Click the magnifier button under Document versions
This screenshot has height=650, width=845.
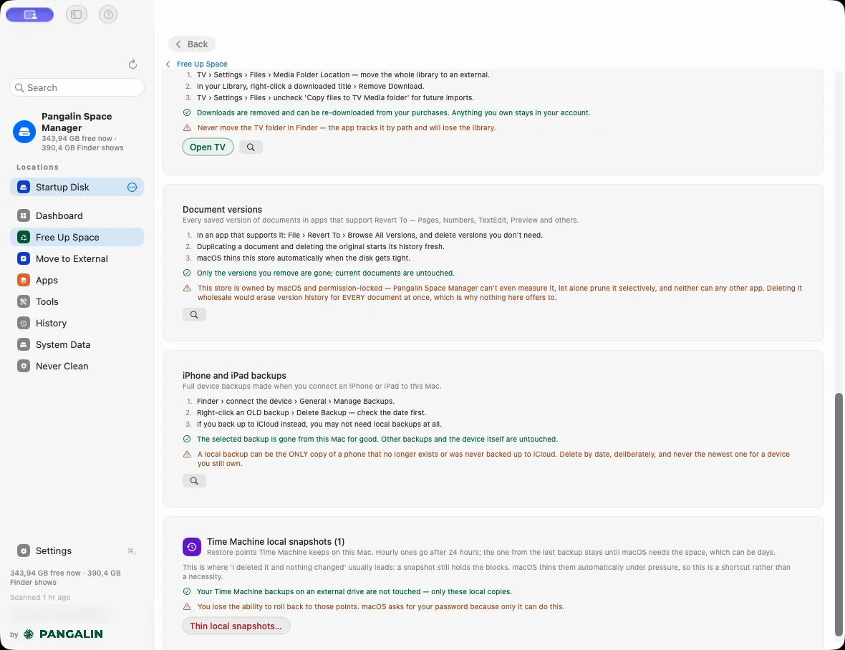point(194,314)
